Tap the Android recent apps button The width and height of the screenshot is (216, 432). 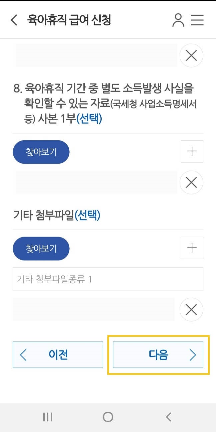coord(47,417)
